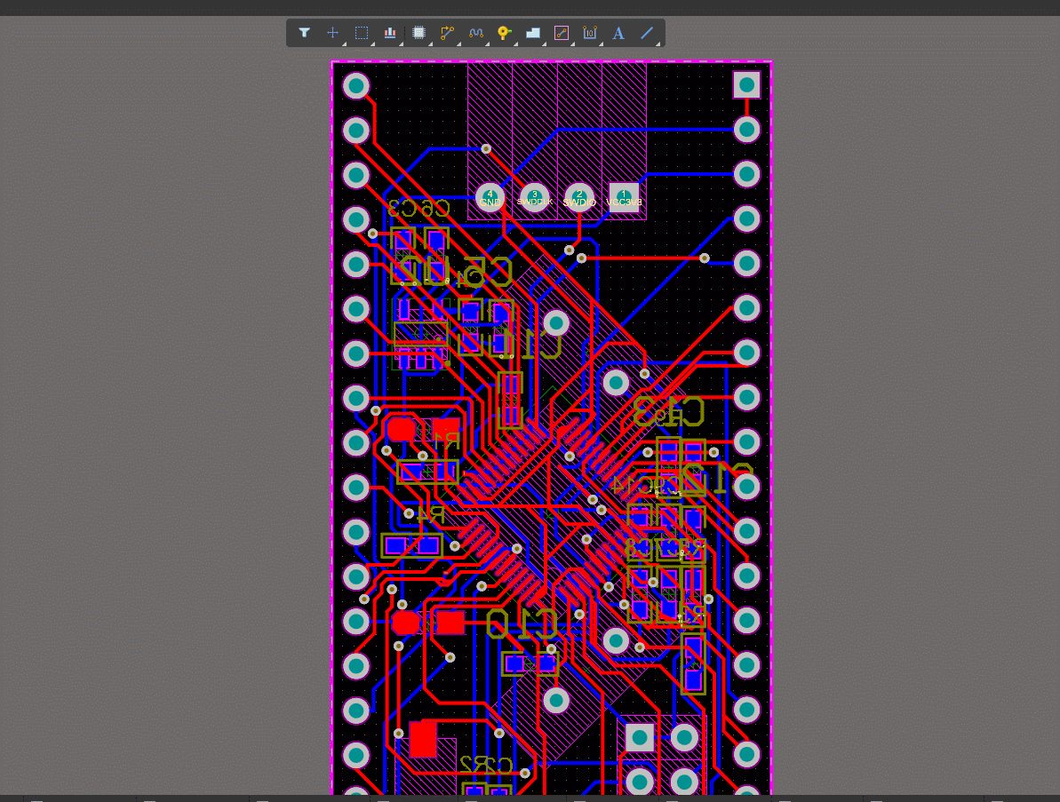This screenshot has width=1060, height=802.
Task: Start Interactive Routing from the toolbar
Action: click(447, 33)
